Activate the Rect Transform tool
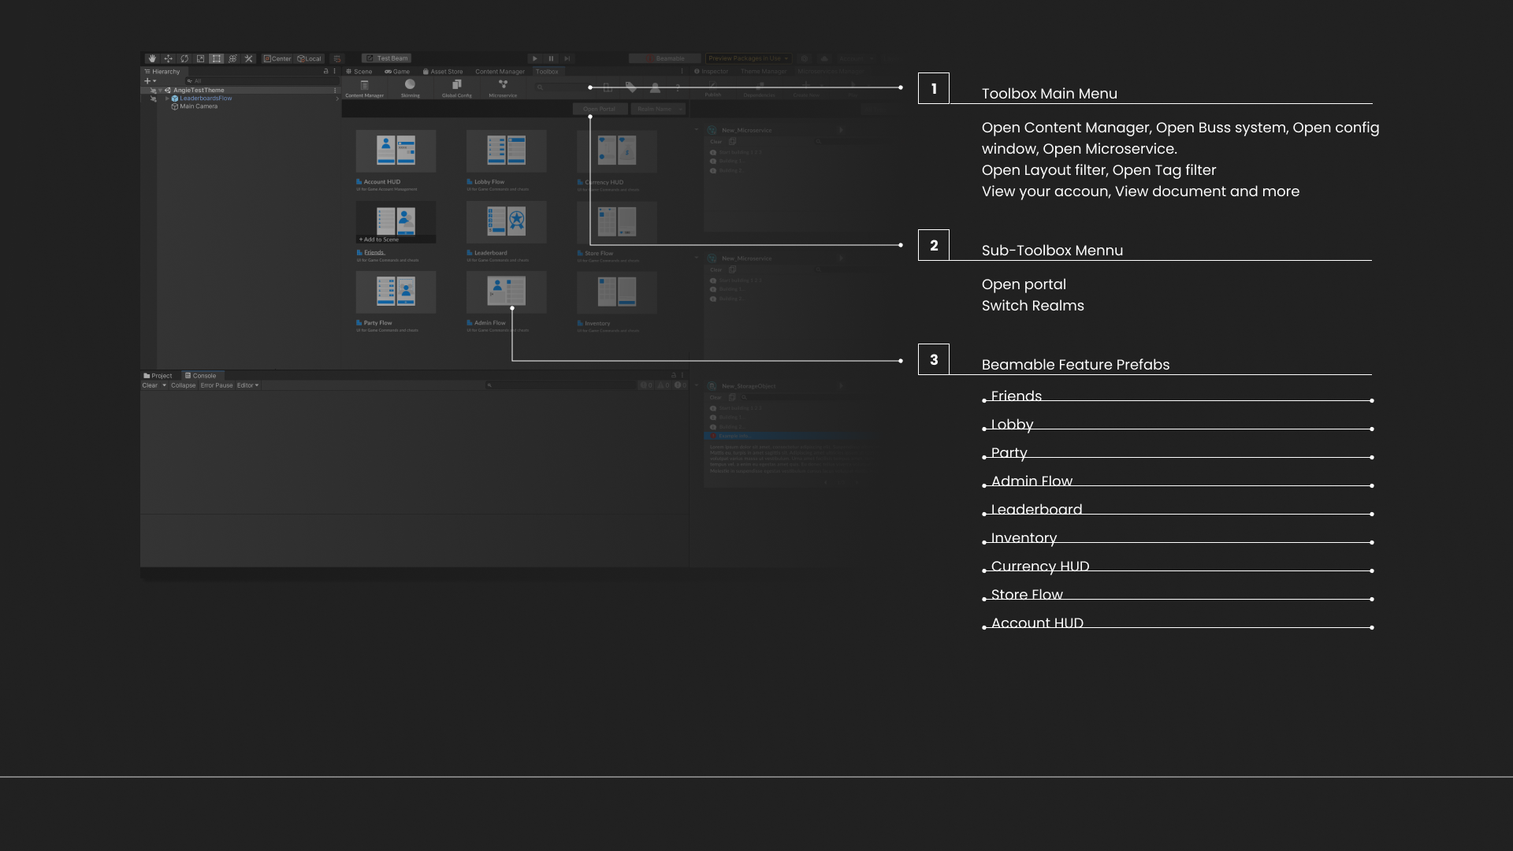The image size is (1513, 851). tap(217, 58)
